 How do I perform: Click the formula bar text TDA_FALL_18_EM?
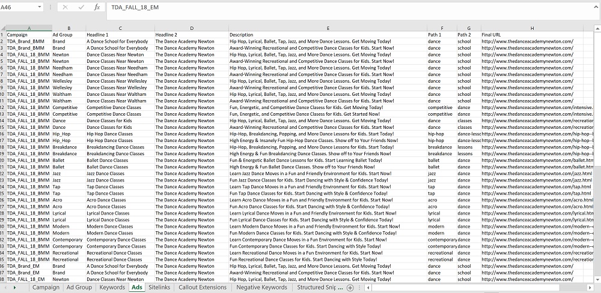(135, 7)
